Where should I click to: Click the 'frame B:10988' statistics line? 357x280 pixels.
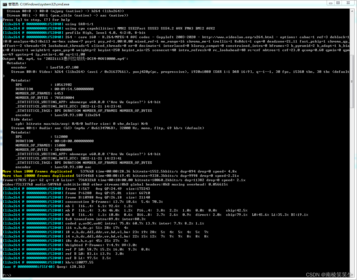[x=76, y=197]
